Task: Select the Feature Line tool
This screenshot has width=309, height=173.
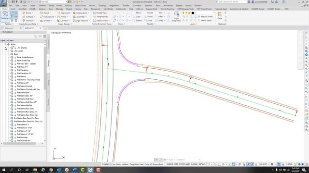Action: click(x=47, y=17)
